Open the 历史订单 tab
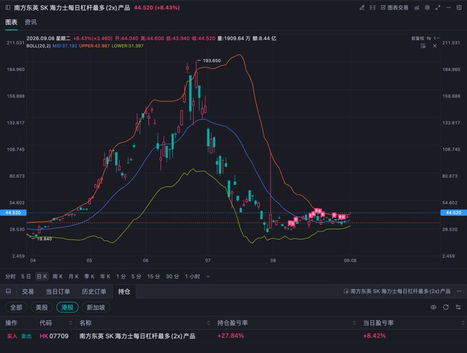The width and height of the screenshot is (467, 353). (x=94, y=291)
